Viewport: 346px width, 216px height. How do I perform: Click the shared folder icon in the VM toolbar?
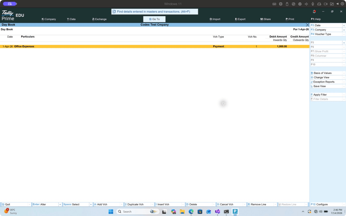click(x=332, y=4)
